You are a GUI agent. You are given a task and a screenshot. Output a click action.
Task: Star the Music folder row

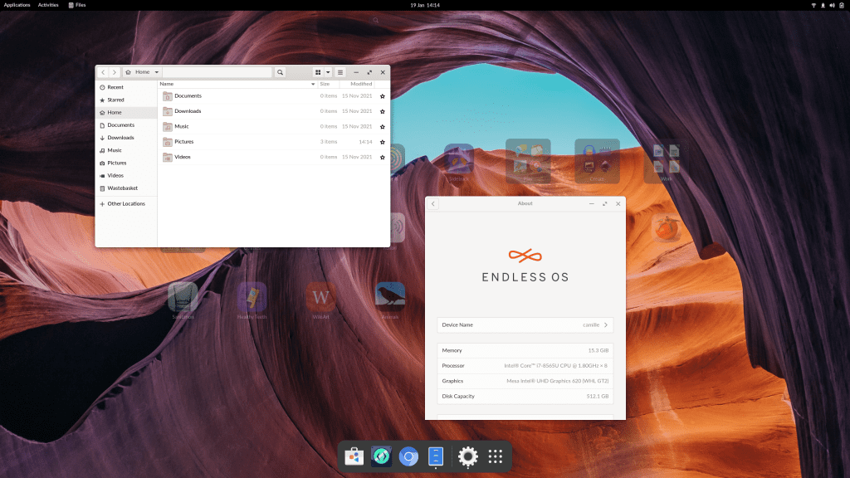click(382, 126)
